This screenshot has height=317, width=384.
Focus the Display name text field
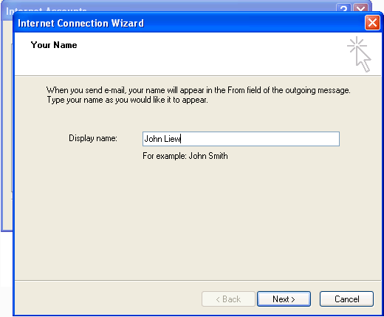[x=241, y=139]
